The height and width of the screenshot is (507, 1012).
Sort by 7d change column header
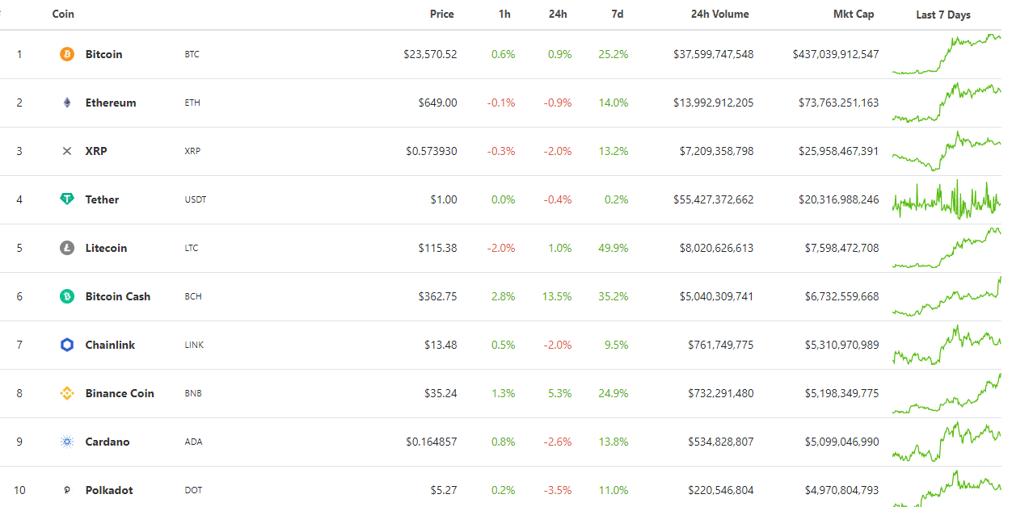coord(618,15)
